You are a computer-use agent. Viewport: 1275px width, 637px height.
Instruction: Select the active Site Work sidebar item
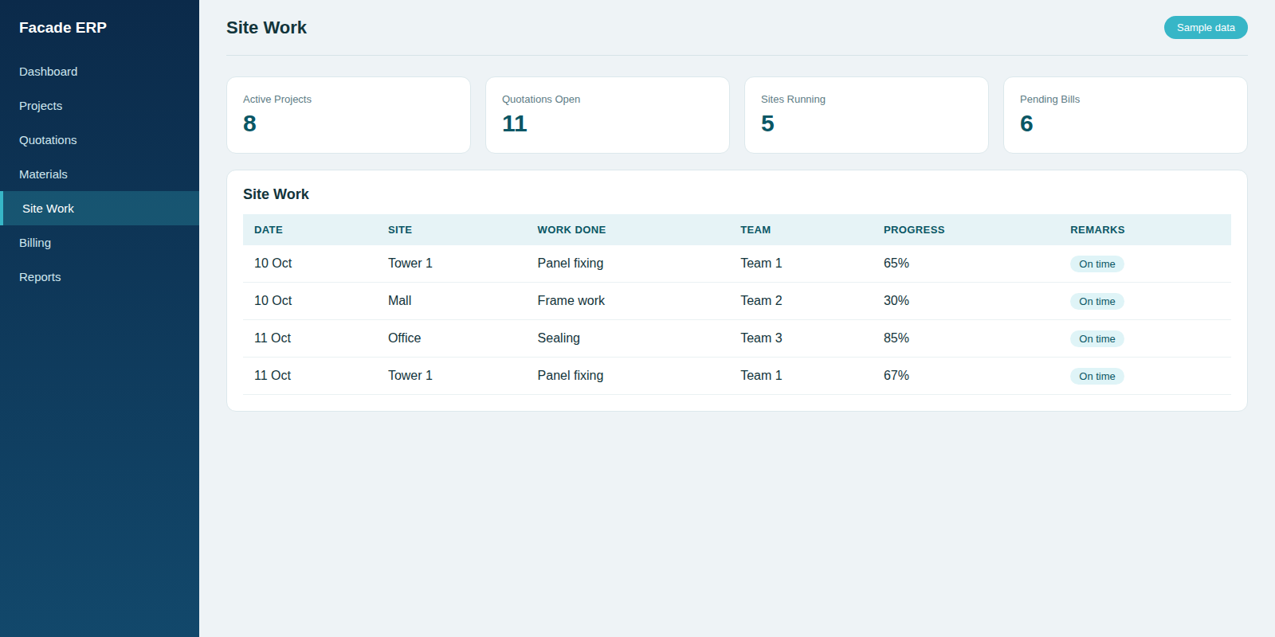tap(100, 209)
